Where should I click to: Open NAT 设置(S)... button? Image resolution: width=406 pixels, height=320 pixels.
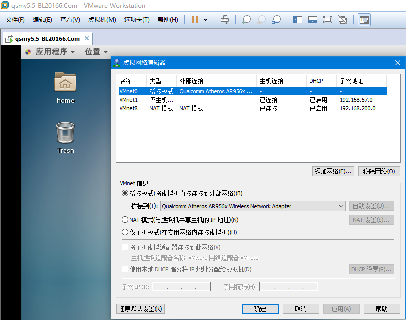coord(371,220)
